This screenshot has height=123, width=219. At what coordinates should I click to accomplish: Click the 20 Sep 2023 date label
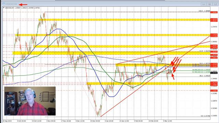pyautogui.click(x=7, y=121)
